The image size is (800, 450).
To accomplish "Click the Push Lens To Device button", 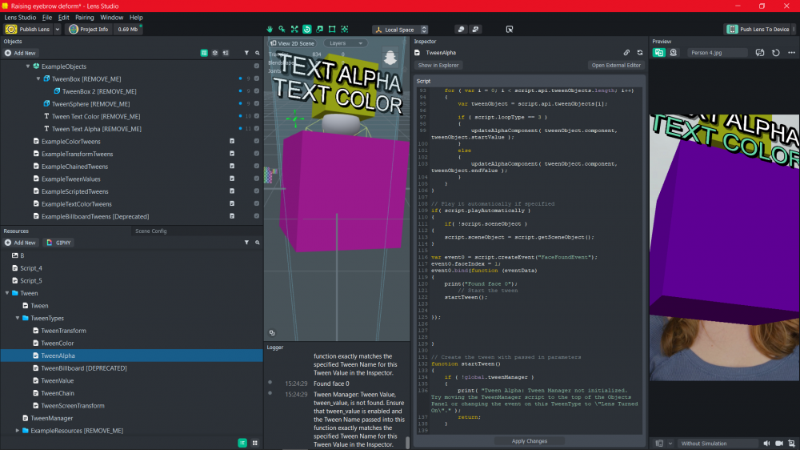I will [758, 29].
